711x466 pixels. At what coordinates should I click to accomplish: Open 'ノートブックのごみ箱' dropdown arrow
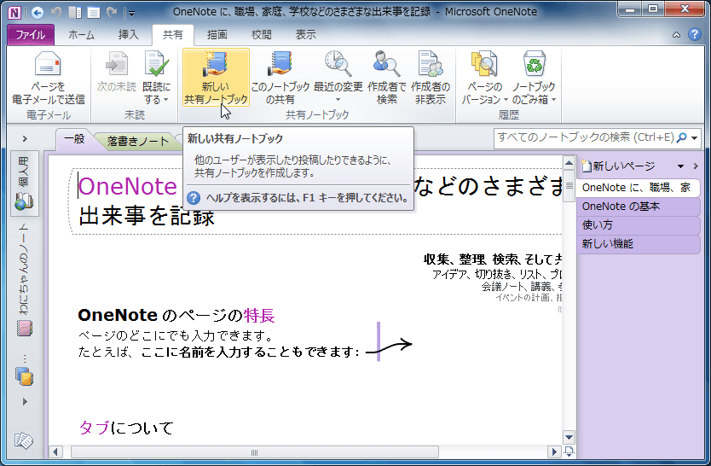click(x=553, y=99)
